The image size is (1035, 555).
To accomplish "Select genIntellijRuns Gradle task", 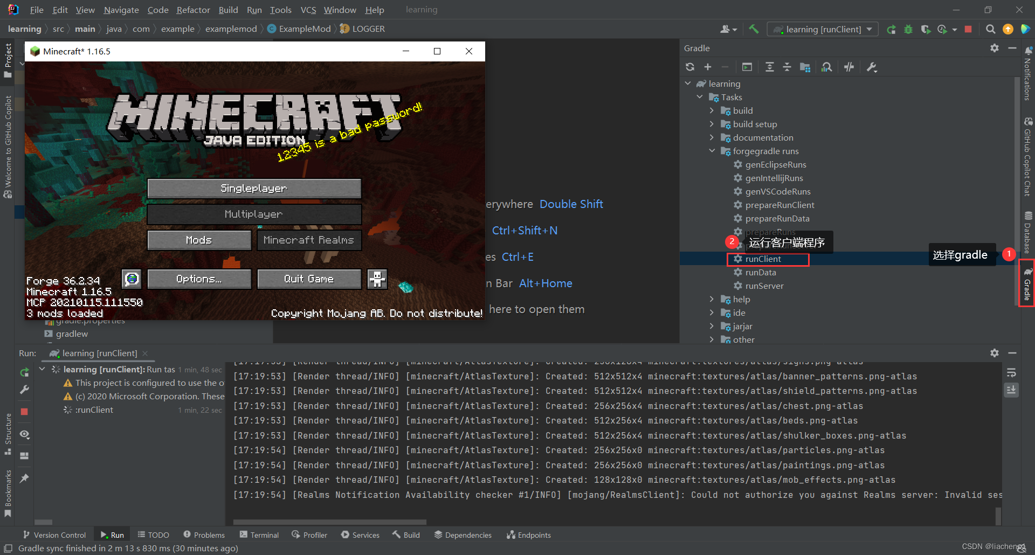I will (774, 178).
